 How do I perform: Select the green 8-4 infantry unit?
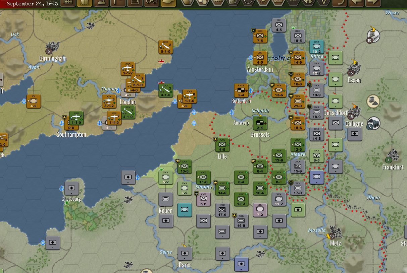click(x=260, y=166)
